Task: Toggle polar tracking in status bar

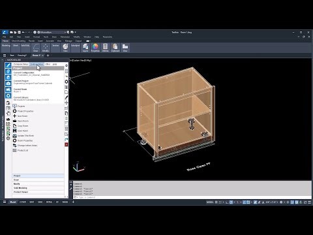Action: coord(231,202)
